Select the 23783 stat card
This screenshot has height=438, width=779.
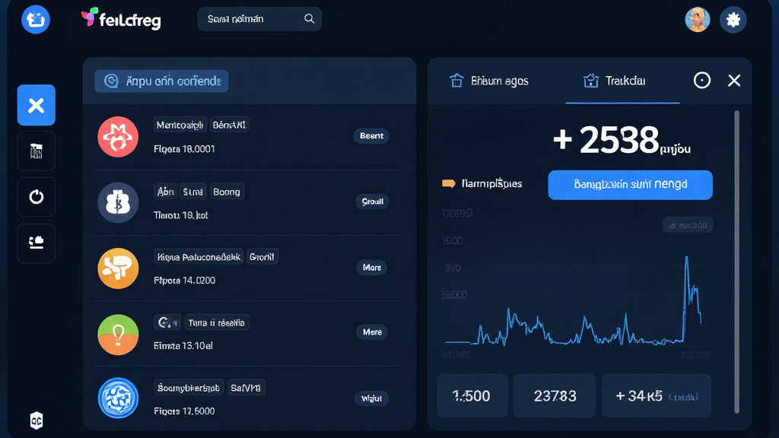(x=555, y=395)
